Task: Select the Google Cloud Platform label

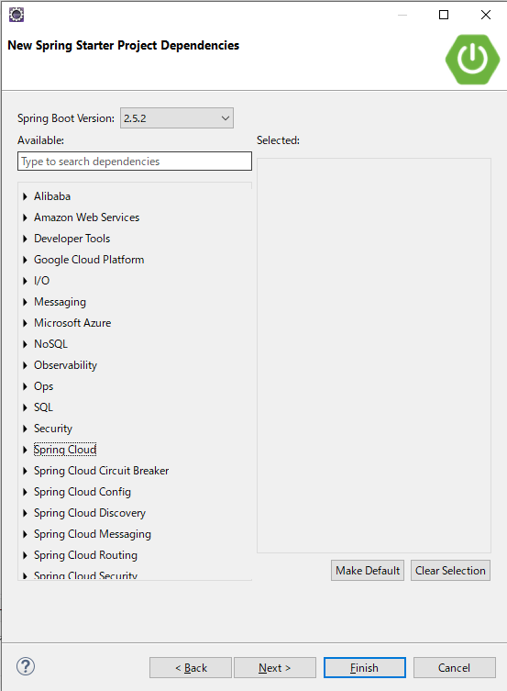Action: click(89, 260)
